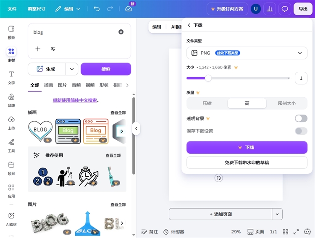315x238 pixels.
Task: Toggle the 页面 pages view
Action: point(256,232)
